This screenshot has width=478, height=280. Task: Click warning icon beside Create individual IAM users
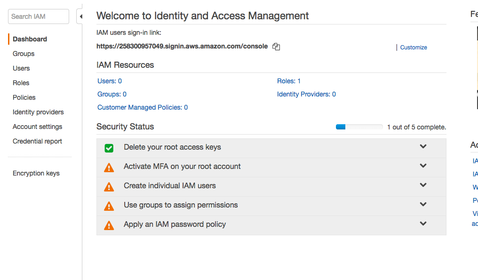point(109,187)
